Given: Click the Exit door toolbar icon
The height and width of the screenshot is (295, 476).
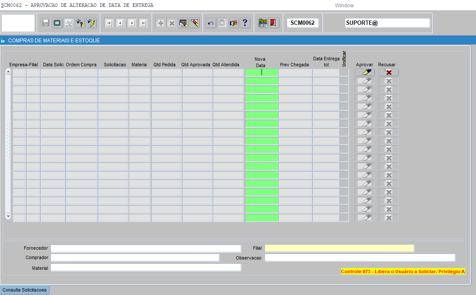Looking at the screenshot, I should pyautogui.click(x=274, y=23).
